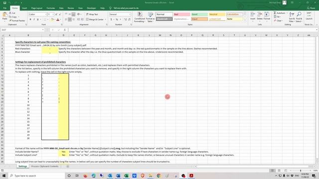Open Excel from the taskbar
The width and height of the screenshot is (319, 179).
coord(126,176)
